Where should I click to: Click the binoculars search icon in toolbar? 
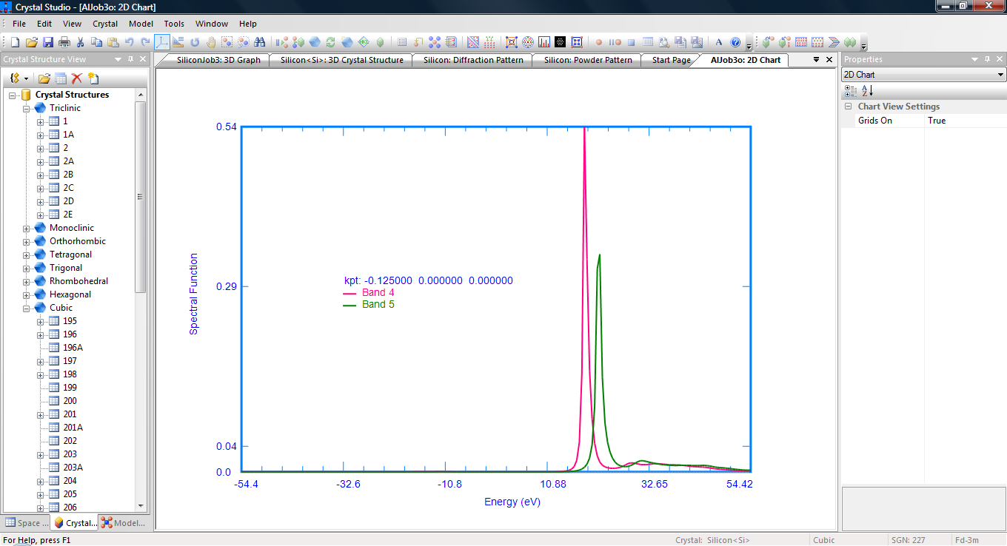click(260, 42)
